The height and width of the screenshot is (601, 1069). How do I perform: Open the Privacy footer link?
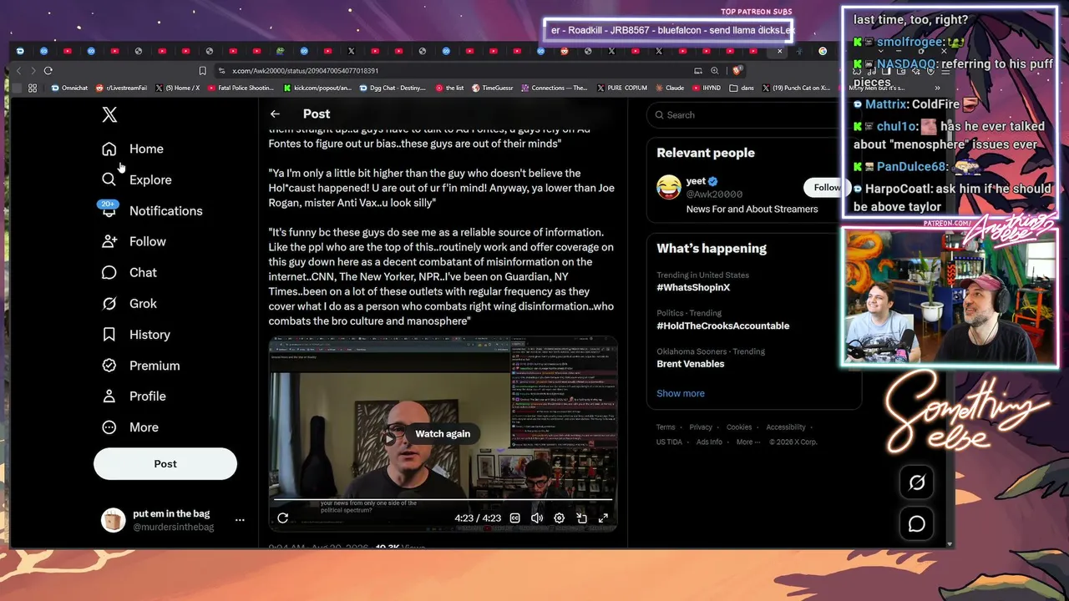click(x=701, y=427)
